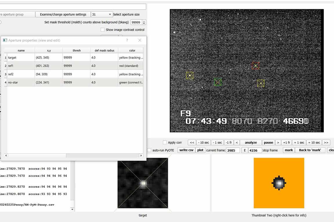
Task: Click the '+ 1 sec' button
Action: pos(299,142)
